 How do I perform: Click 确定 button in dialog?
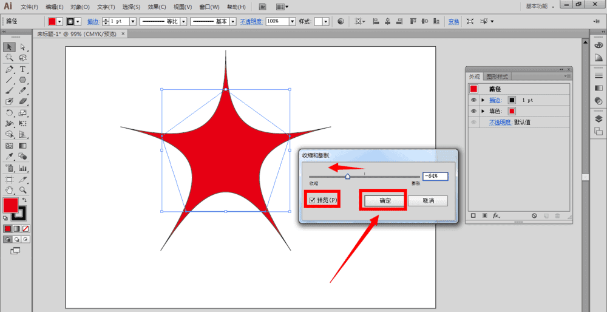coord(385,201)
